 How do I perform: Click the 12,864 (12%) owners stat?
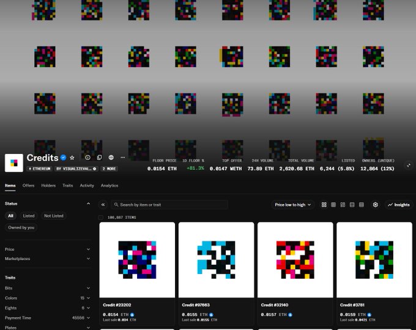point(377,169)
